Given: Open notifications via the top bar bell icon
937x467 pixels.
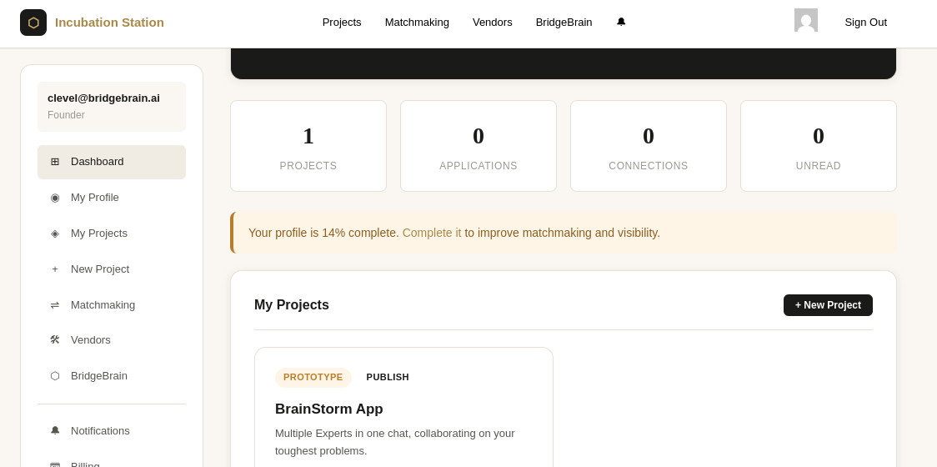Looking at the screenshot, I should 621,23.
